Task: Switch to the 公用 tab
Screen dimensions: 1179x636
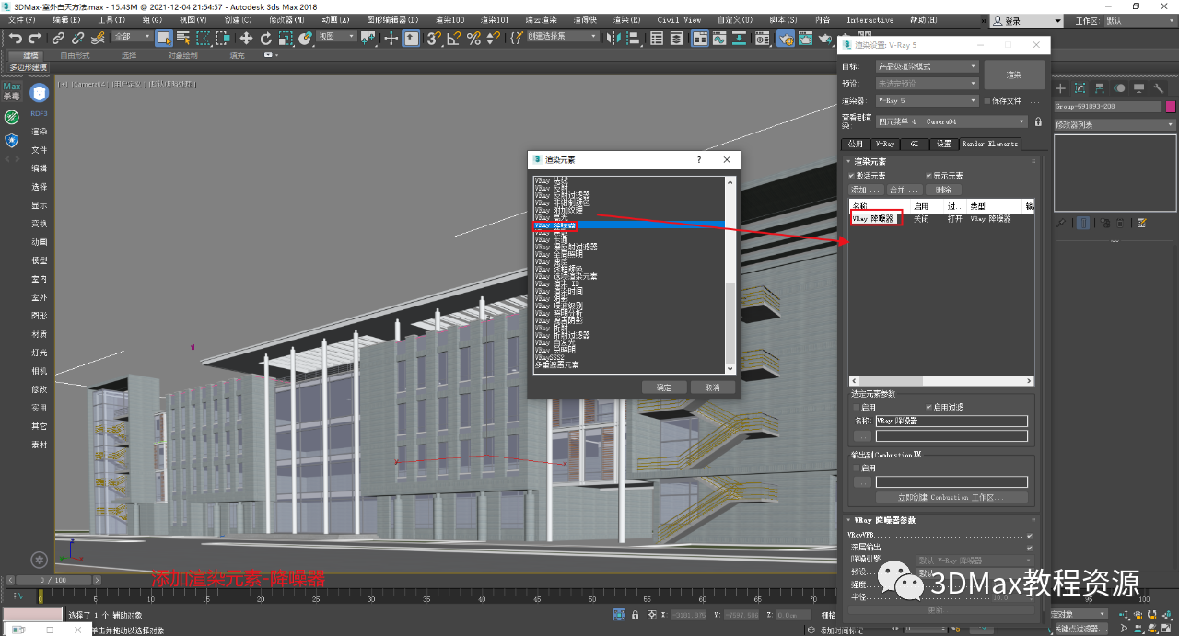Action: pos(856,144)
